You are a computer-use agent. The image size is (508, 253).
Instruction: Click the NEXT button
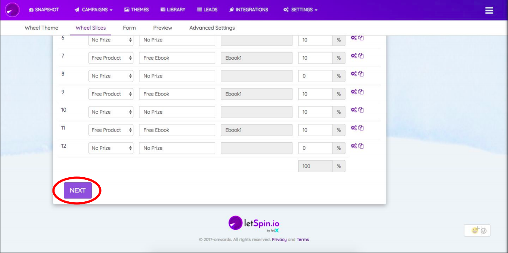pos(78,190)
